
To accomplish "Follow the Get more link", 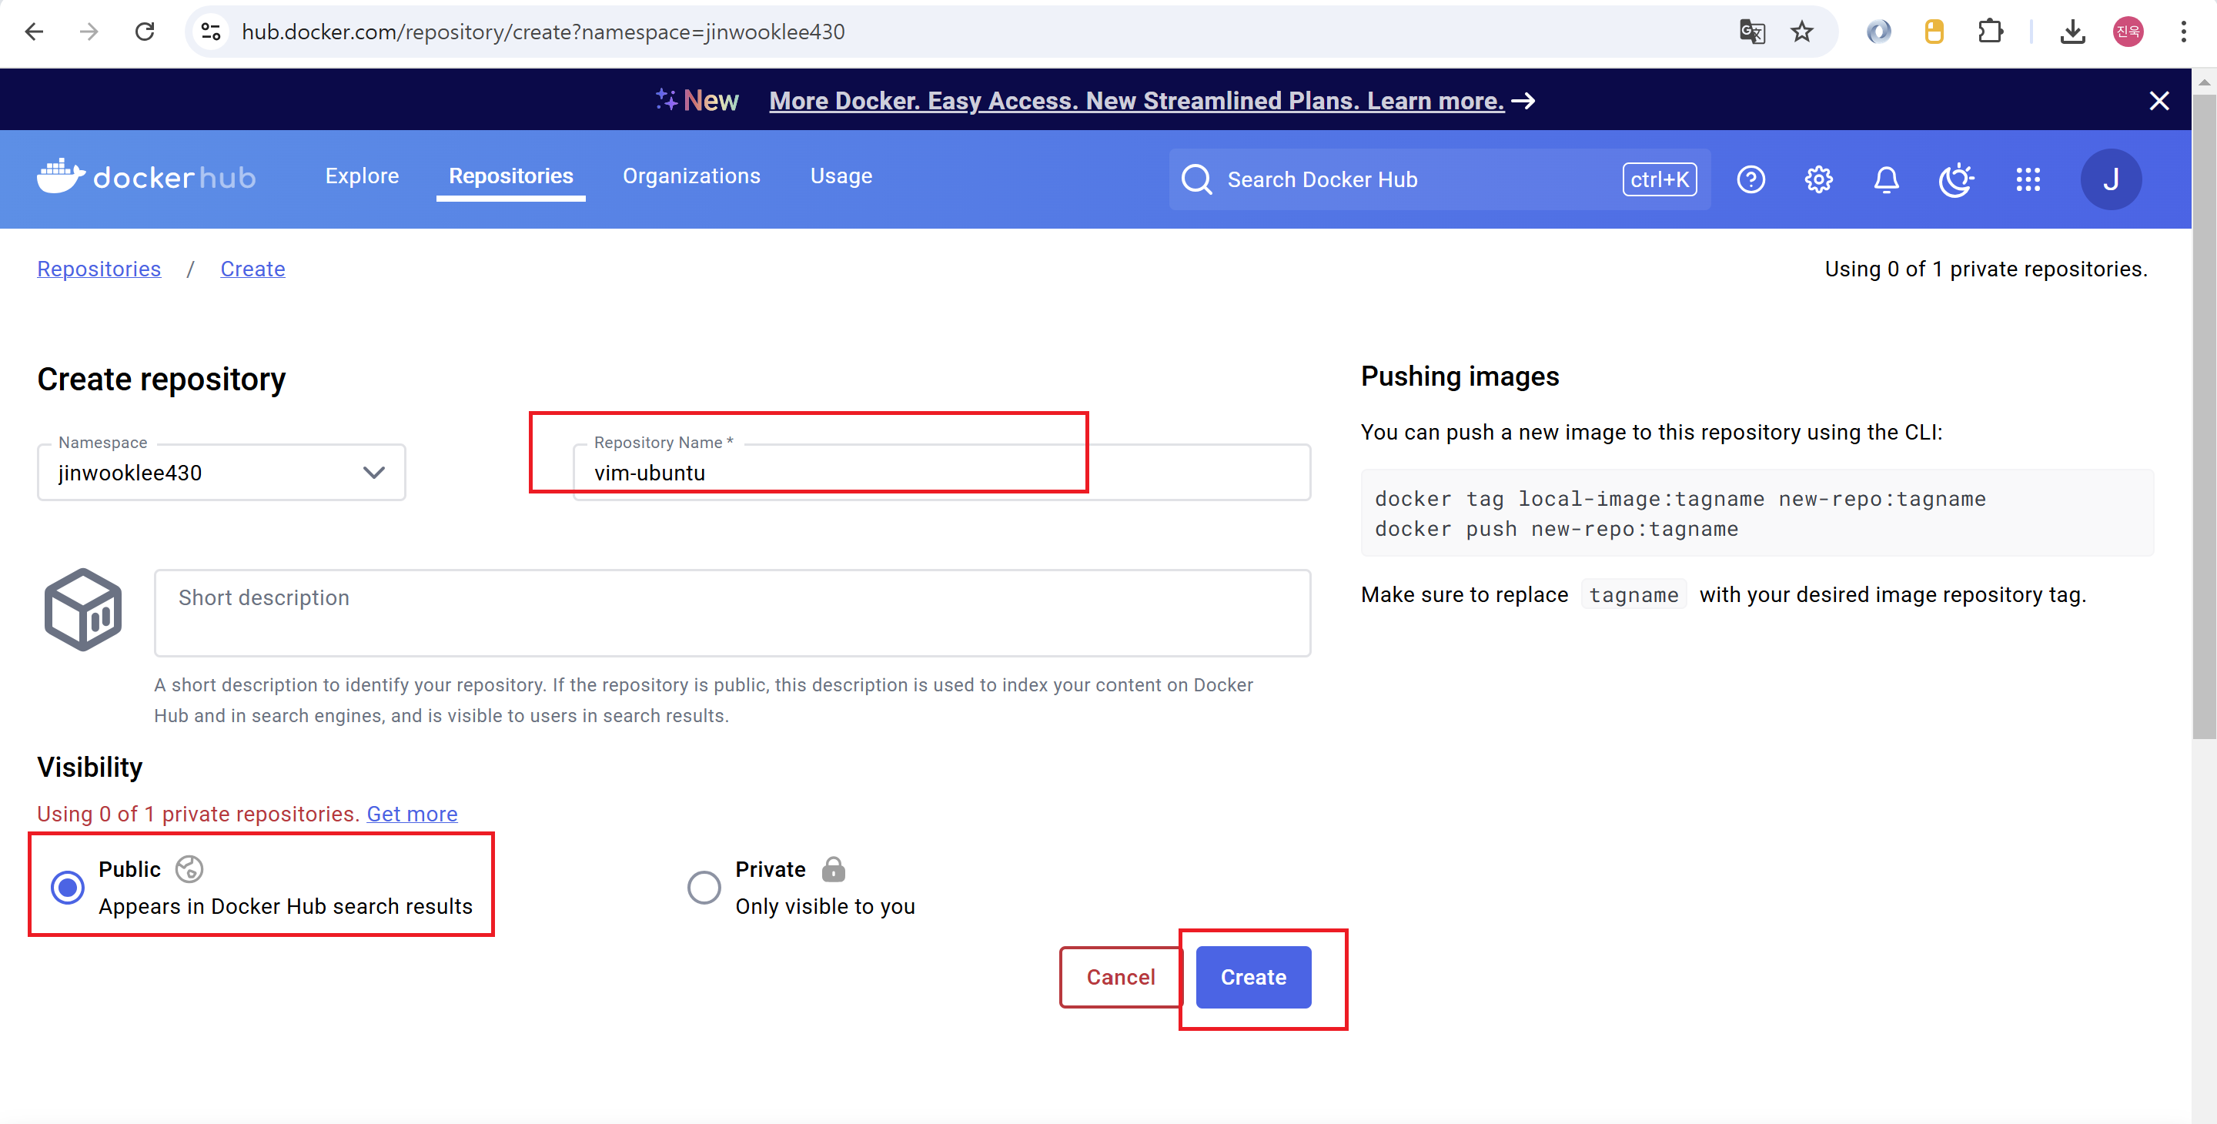I will pos(411,813).
